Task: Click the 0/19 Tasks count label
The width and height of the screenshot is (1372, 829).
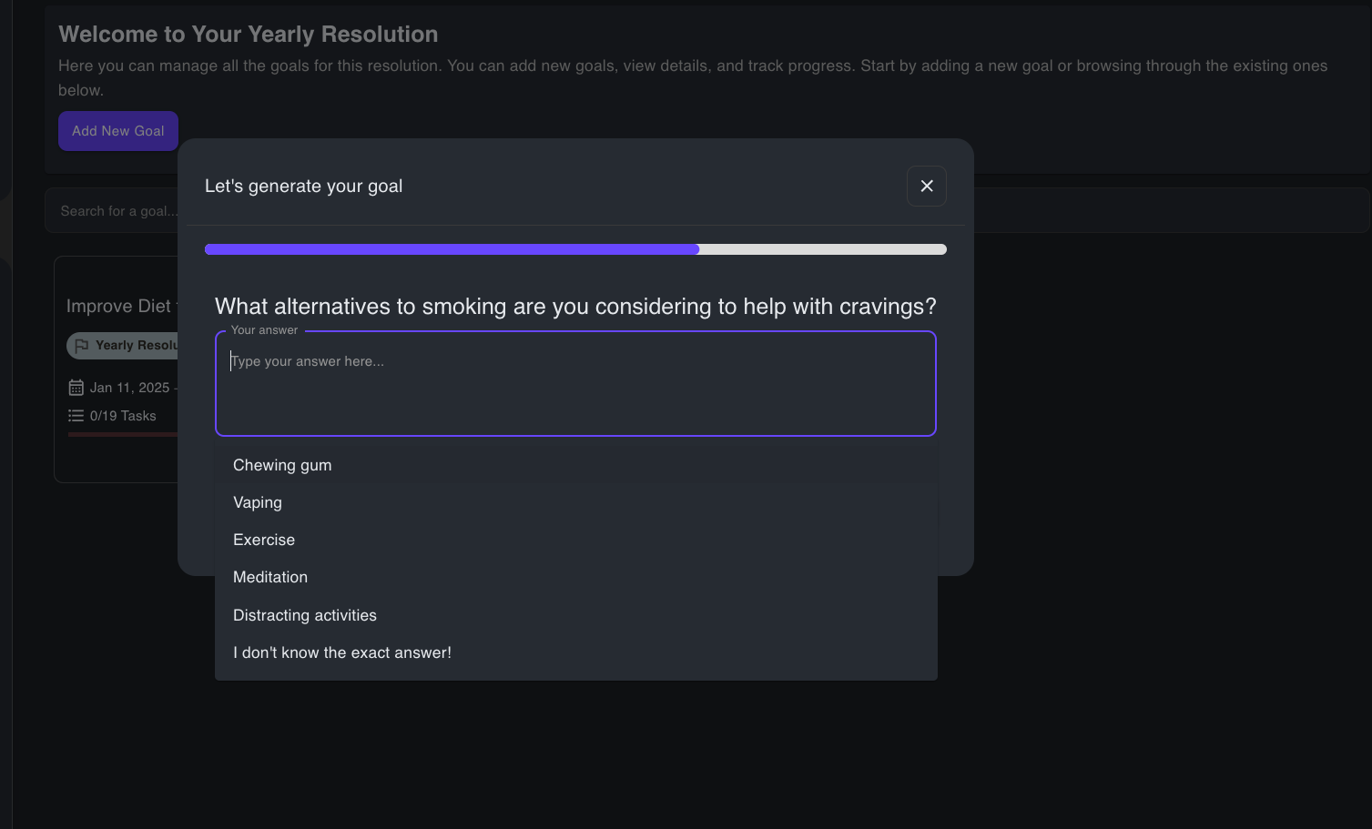Action: pos(123,416)
